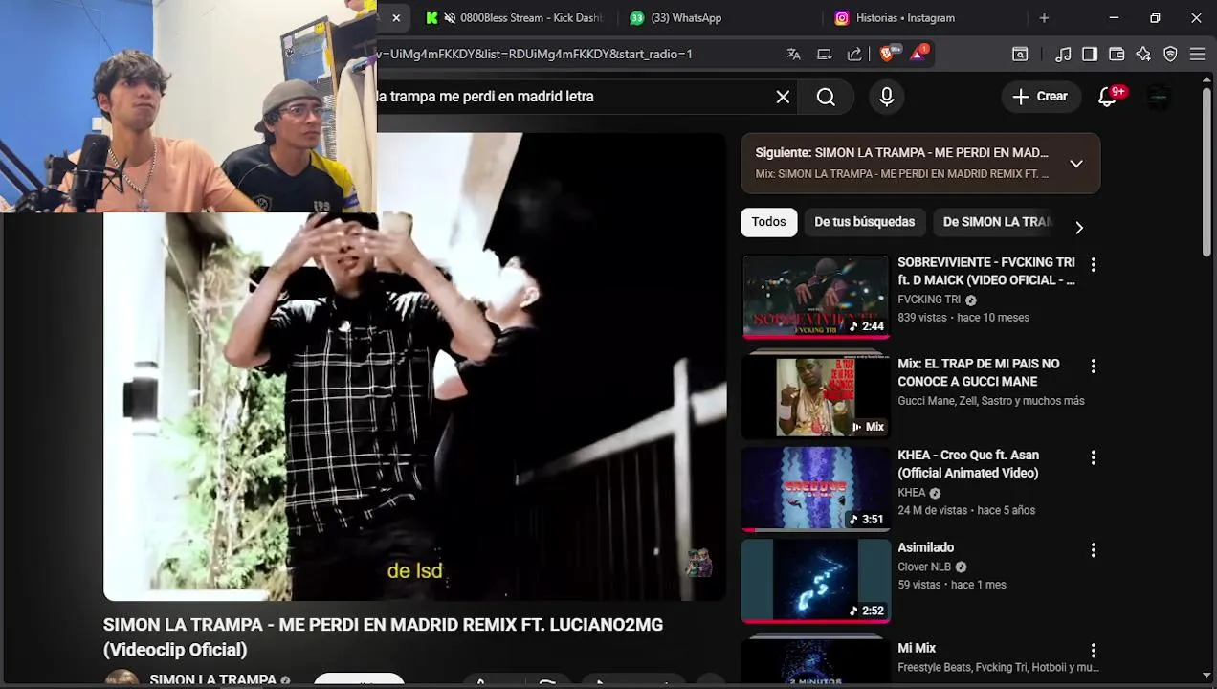This screenshot has width=1217, height=689.
Task: Open the Clover NLB channel name
Action: pyautogui.click(x=924, y=567)
